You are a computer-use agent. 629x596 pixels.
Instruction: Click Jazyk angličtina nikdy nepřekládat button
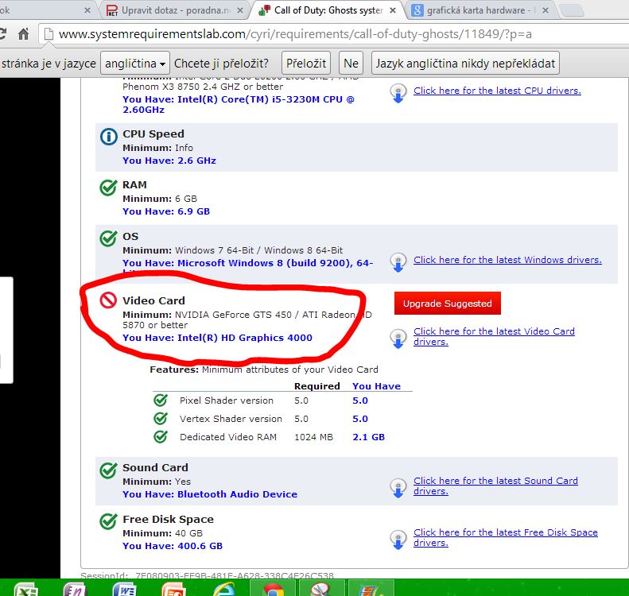tap(465, 64)
